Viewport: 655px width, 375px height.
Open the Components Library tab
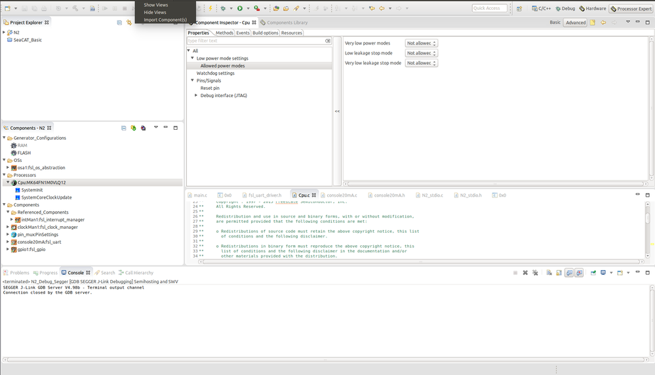284,22
